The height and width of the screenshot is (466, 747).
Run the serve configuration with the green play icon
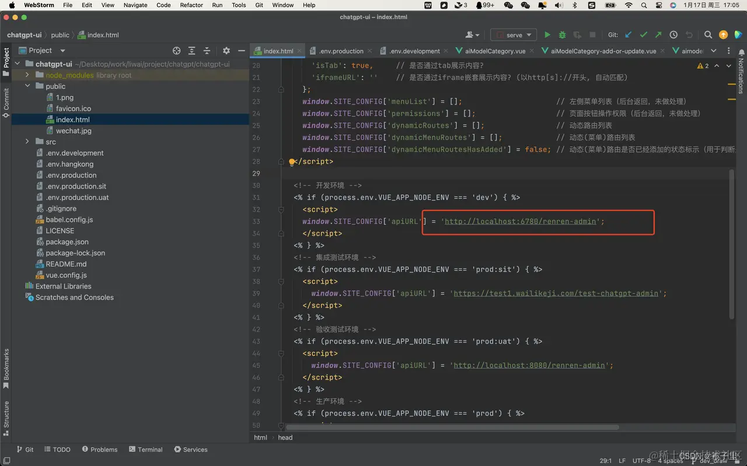pyautogui.click(x=547, y=35)
